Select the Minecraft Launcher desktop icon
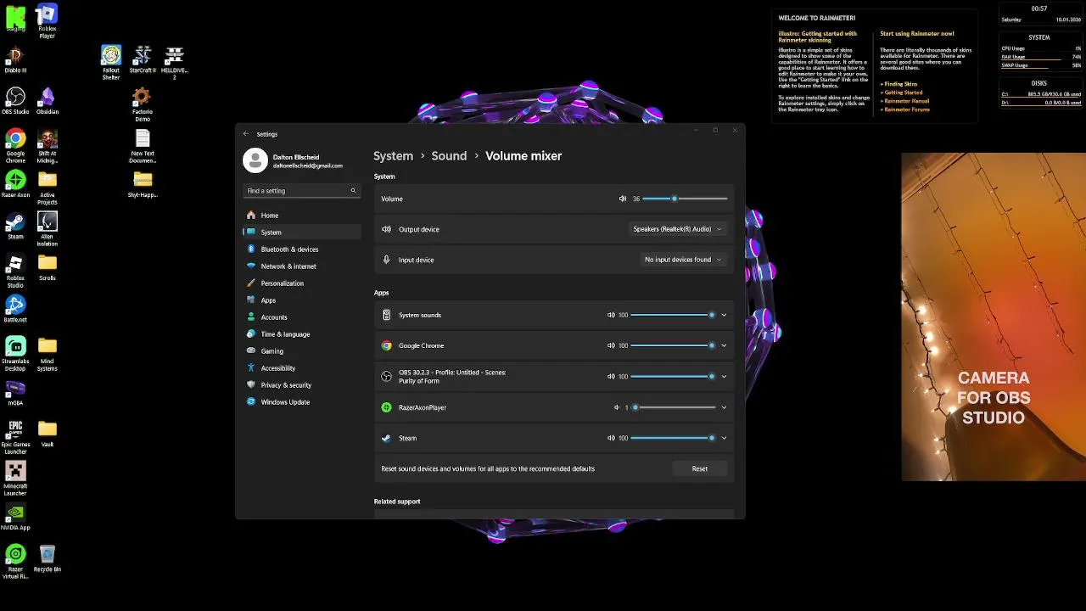This screenshot has height=611, width=1086. [15, 479]
